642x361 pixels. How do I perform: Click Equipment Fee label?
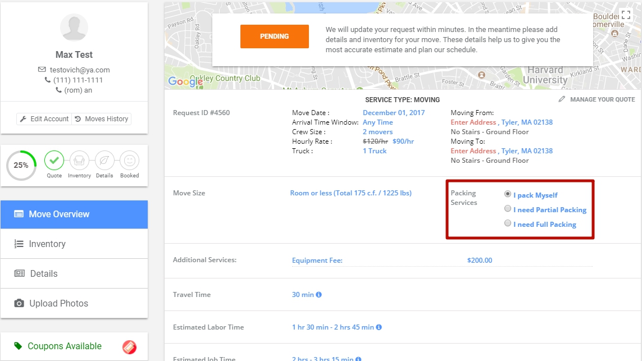[x=317, y=261]
